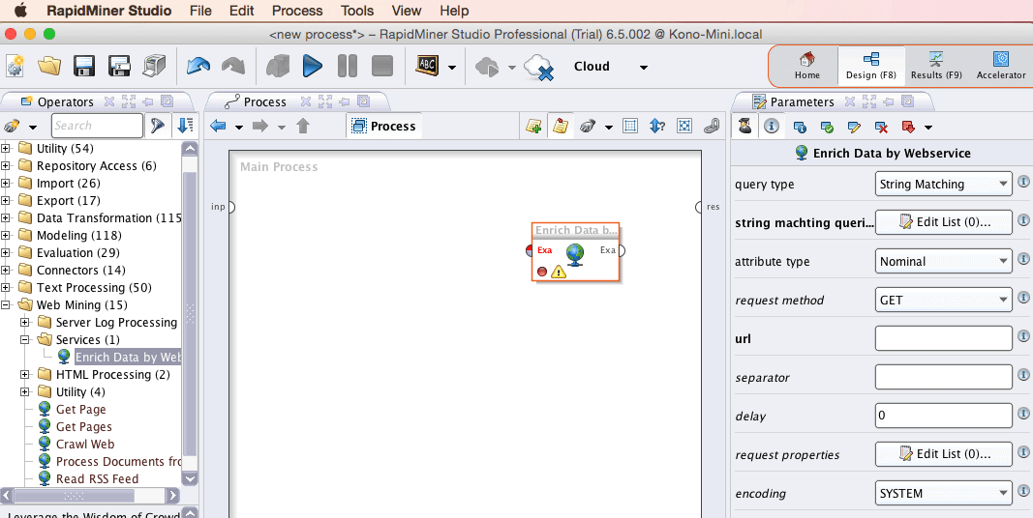Click the cloud with X icon
Image resolution: width=1033 pixels, height=518 pixels.
coord(538,67)
